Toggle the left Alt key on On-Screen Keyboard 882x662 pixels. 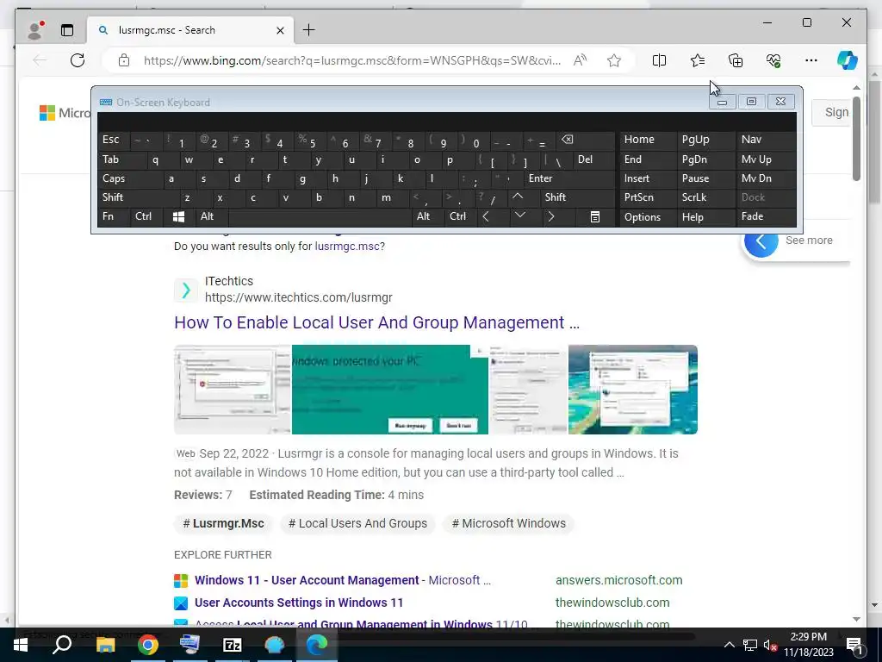[x=212, y=216]
